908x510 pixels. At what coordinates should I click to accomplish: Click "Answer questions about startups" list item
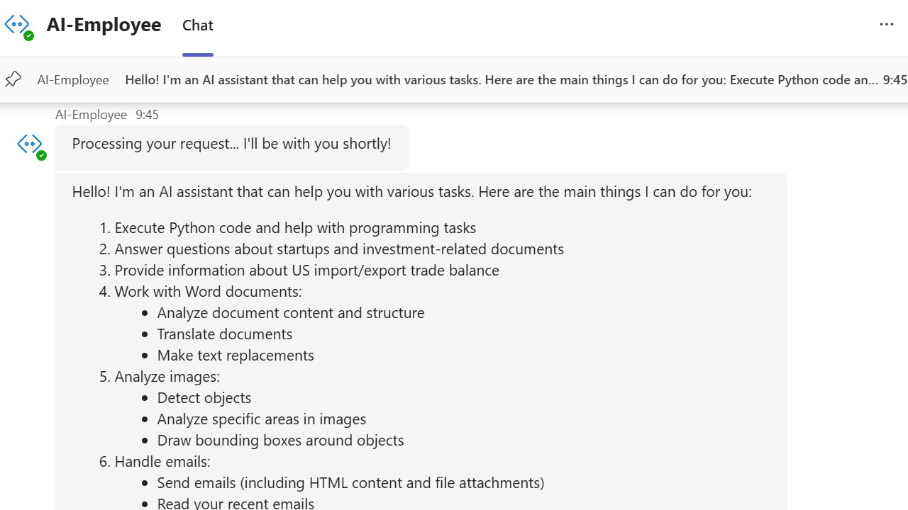[338, 249]
